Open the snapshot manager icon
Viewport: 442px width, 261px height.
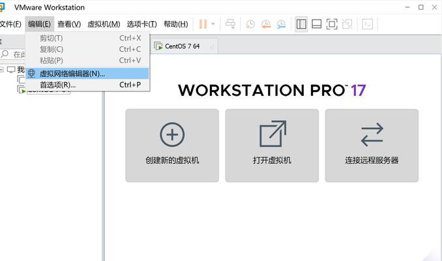pyautogui.click(x=281, y=24)
